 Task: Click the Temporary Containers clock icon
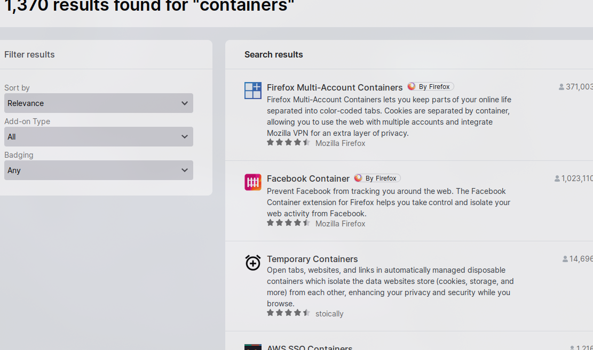point(253,262)
